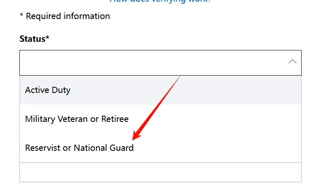Click the highlighted Active Duty row

click(x=160, y=90)
